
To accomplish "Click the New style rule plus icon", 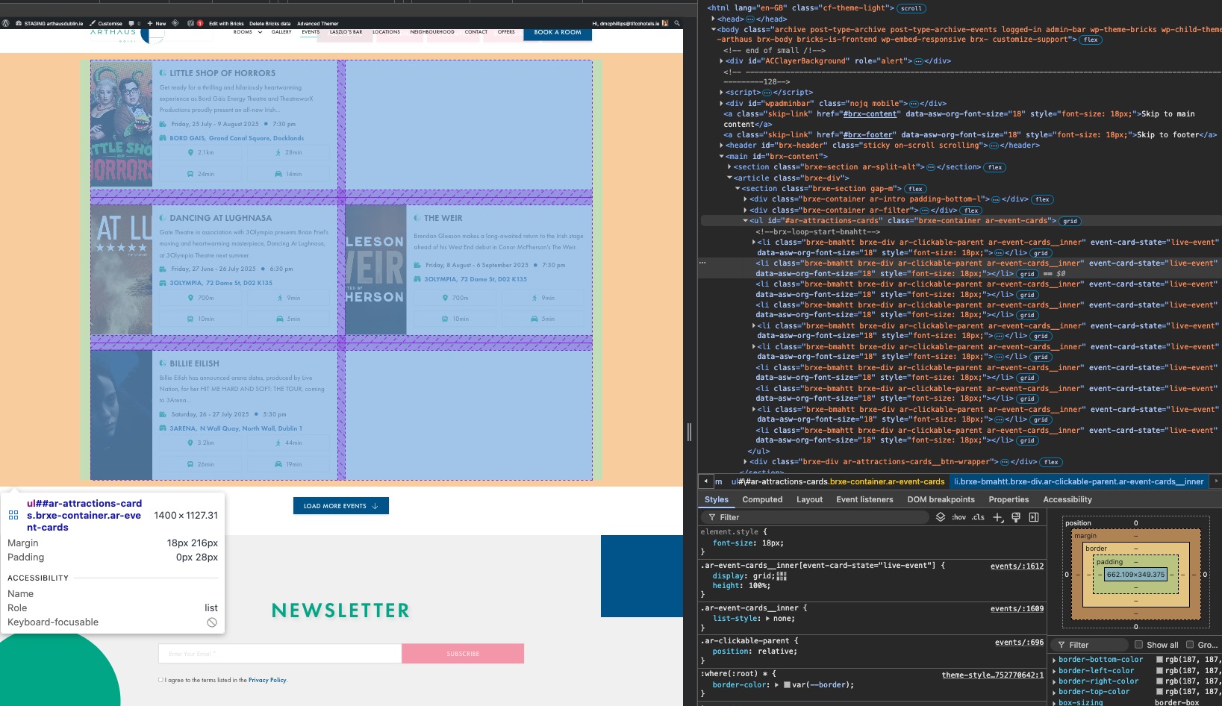I will [997, 517].
